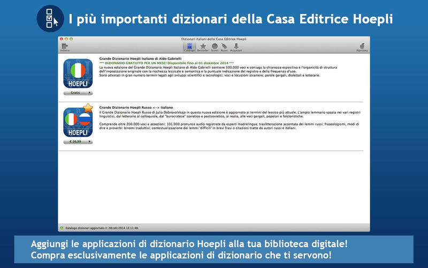
Task: Click the gold star badge on Russo dictionary
Action: 88,108
